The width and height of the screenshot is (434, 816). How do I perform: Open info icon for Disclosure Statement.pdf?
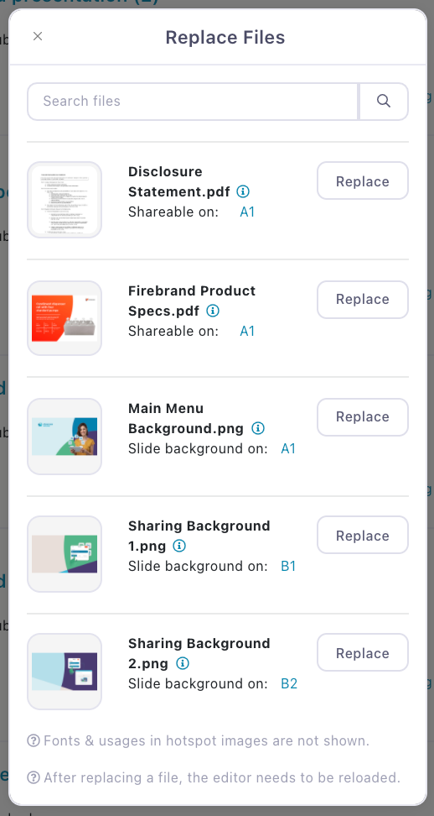(x=242, y=191)
